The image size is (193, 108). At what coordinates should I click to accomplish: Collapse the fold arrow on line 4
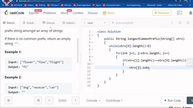click(x=92, y=43)
